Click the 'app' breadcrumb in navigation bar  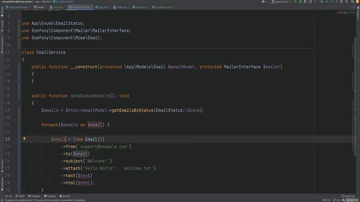pos(38,2)
